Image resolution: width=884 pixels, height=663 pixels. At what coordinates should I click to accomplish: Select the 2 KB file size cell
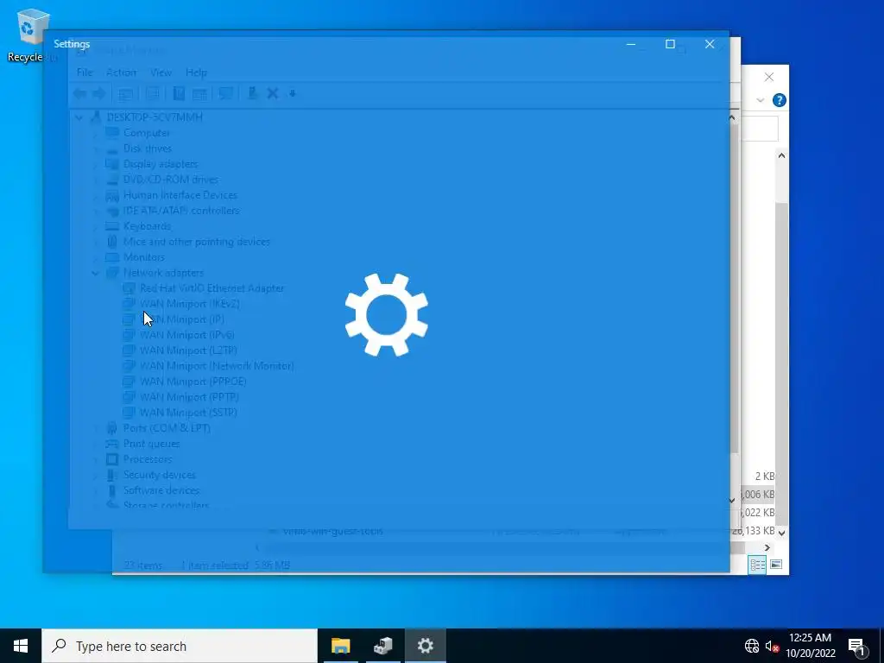pyautogui.click(x=765, y=477)
